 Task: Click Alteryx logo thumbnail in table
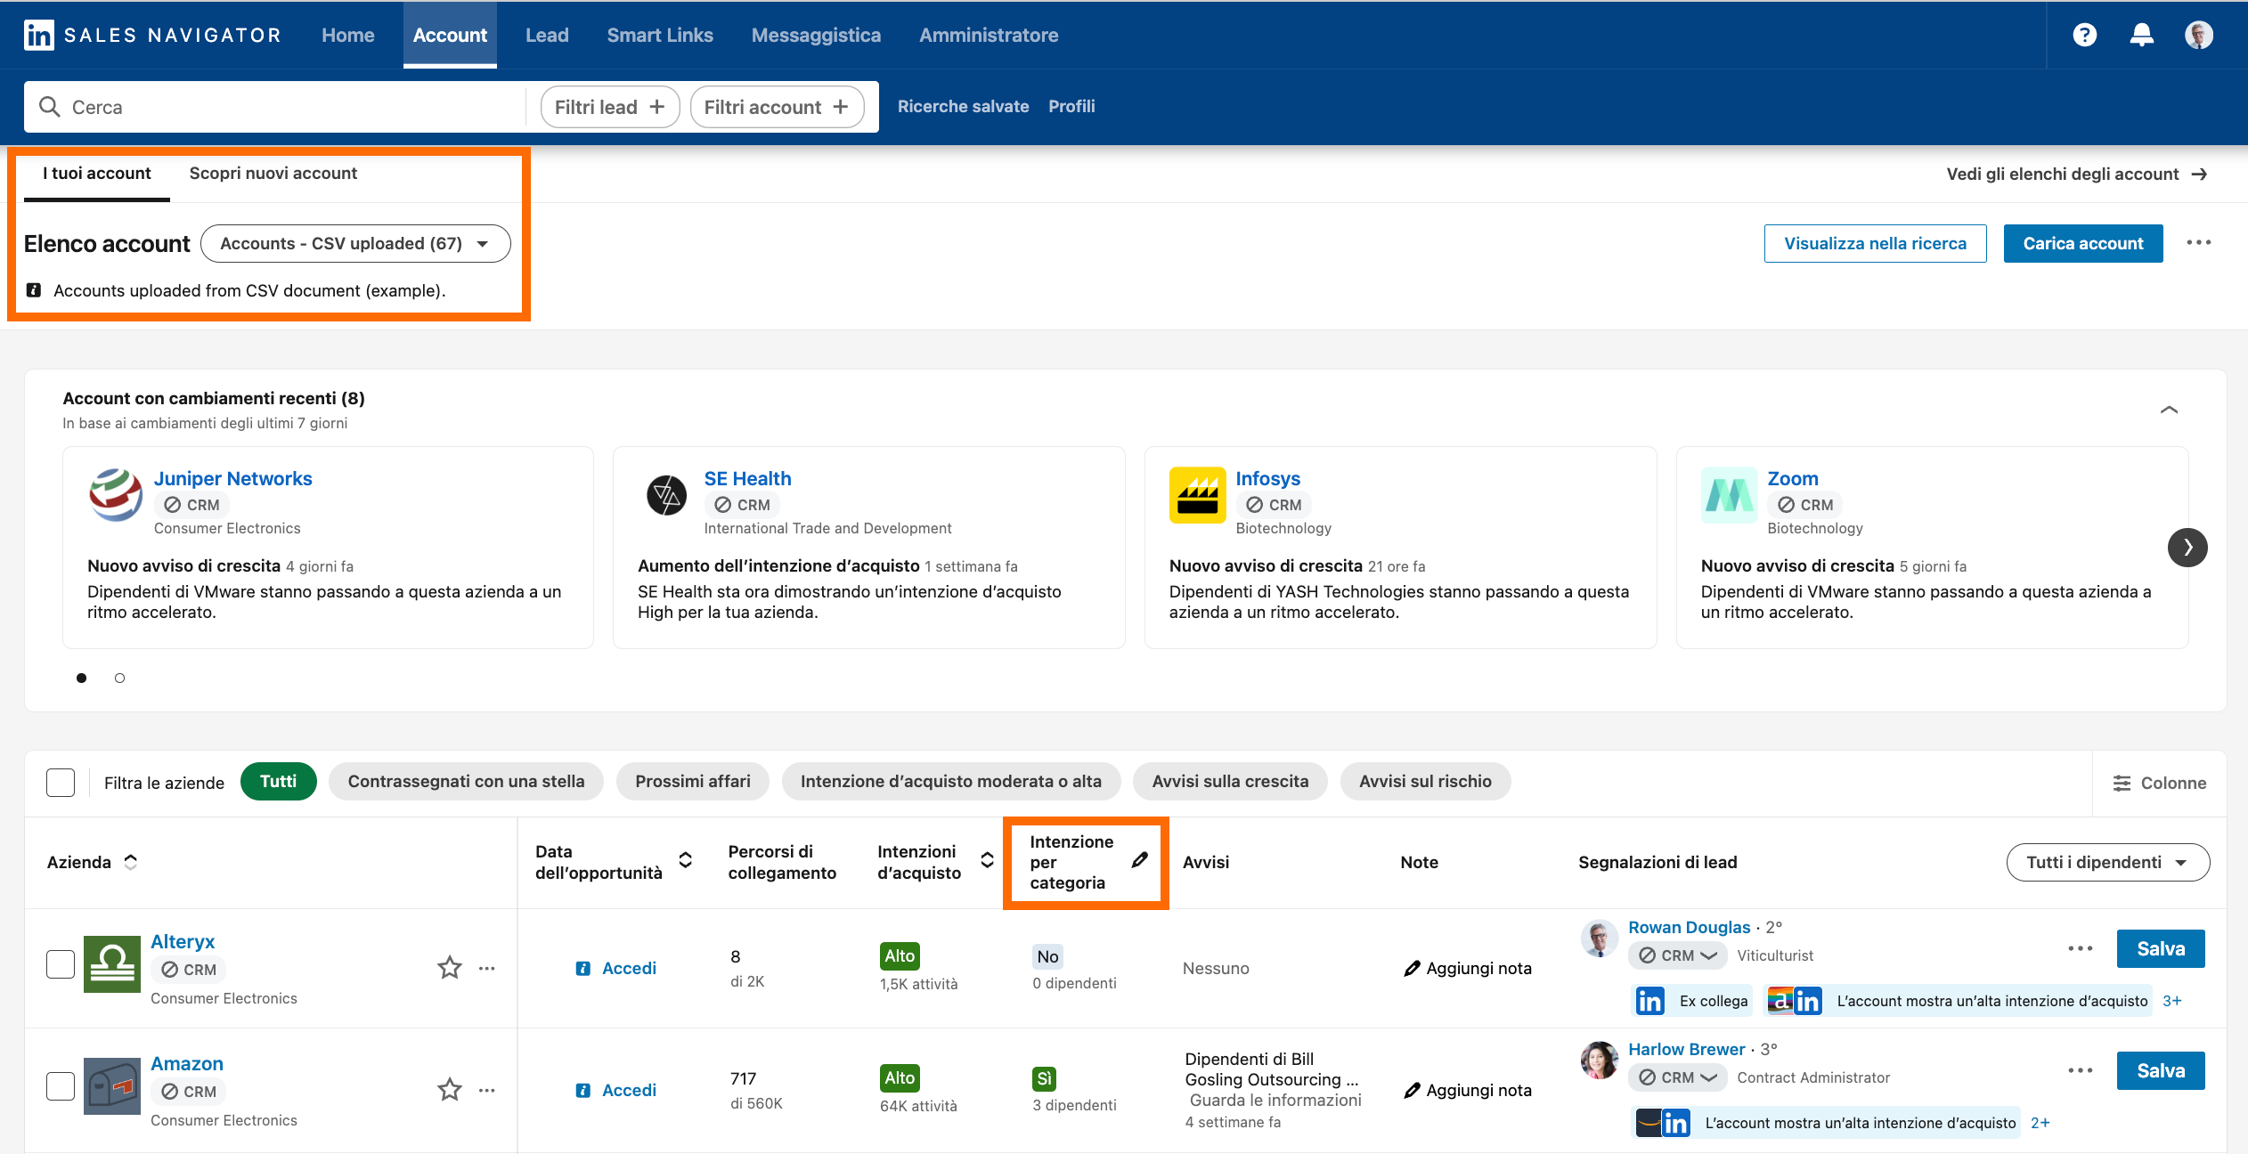click(112, 963)
